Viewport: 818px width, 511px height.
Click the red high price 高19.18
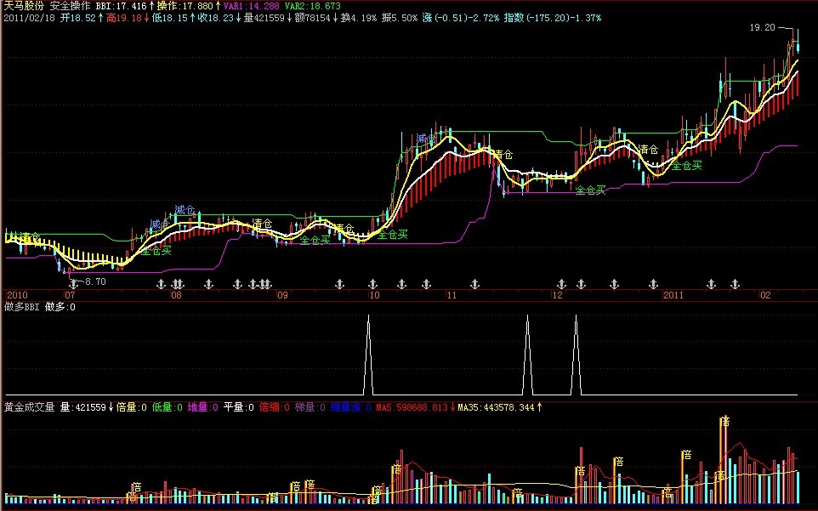click(124, 18)
